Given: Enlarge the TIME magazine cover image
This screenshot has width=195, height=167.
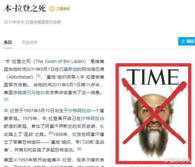Looking at the screenshot, I should point(153,113).
